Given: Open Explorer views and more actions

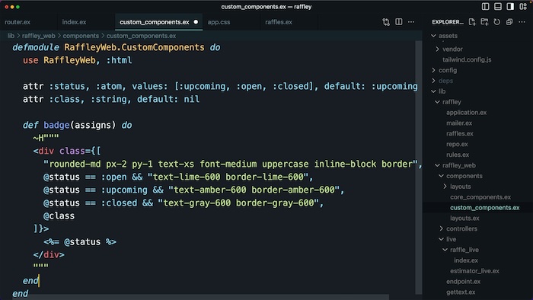Looking at the screenshot, I should pyautogui.click(x=522, y=22).
